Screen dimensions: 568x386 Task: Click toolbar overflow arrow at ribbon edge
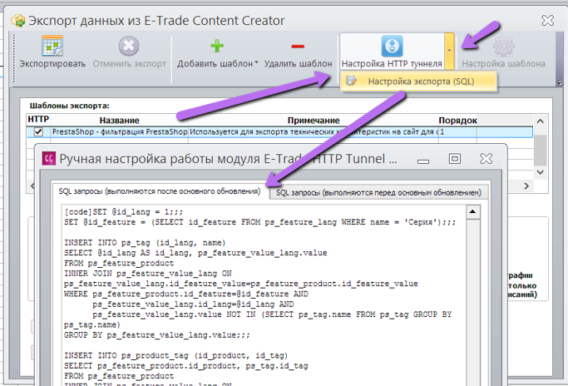click(x=560, y=83)
